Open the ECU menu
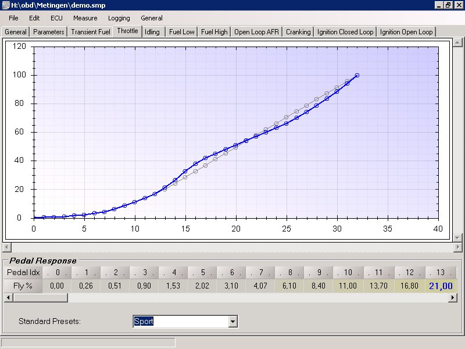The image size is (465, 349). (56, 18)
